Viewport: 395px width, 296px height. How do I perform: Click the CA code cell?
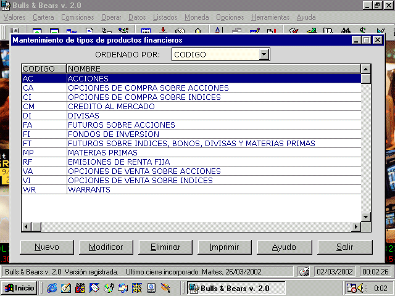tap(44, 88)
